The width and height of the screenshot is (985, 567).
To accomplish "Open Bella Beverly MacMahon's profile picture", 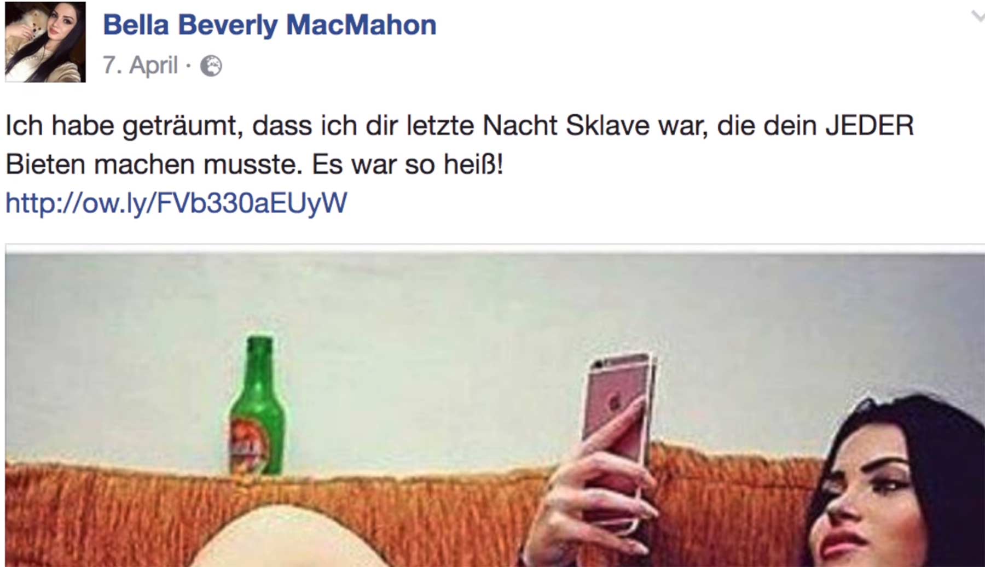I will 45,42.
